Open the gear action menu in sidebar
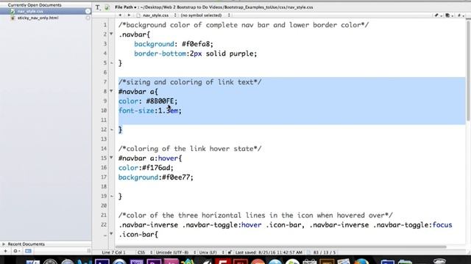This screenshot has height=264, width=471. pyautogui.click(x=16, y=251)
